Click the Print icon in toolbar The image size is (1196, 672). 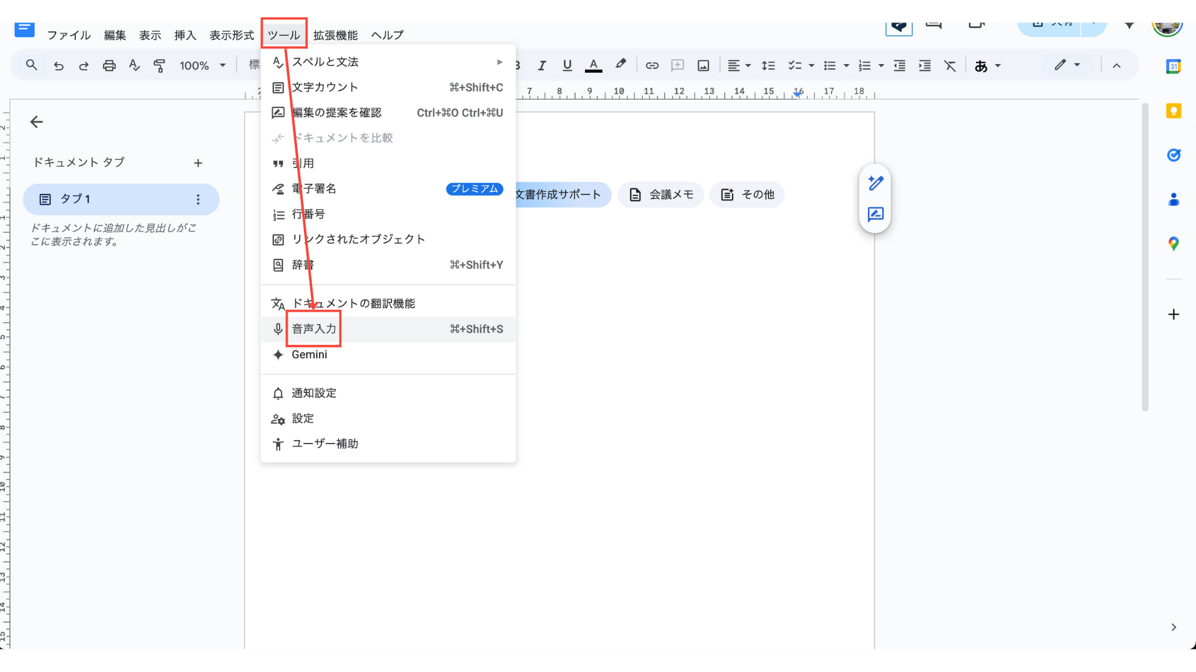(109, 65)
